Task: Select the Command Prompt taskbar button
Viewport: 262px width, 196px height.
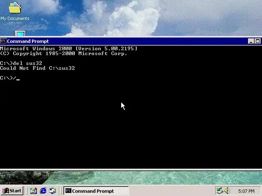Action: pyautogui.click(x=96, y=191)
